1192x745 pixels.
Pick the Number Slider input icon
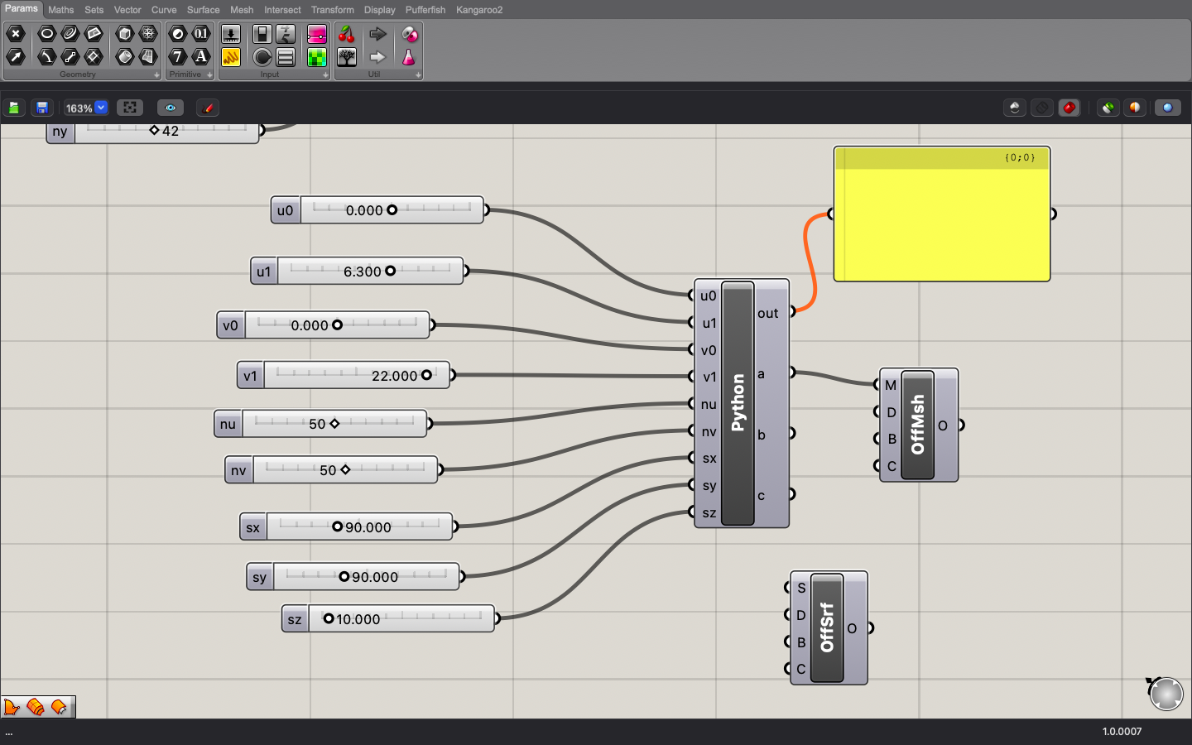231,34
